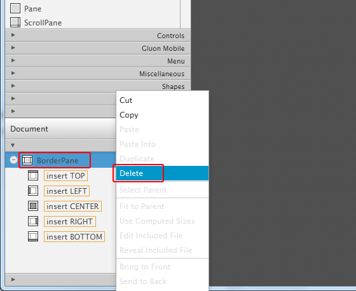
Task: Click the insert CENTER placeholder icon
Action: point(33,206)
